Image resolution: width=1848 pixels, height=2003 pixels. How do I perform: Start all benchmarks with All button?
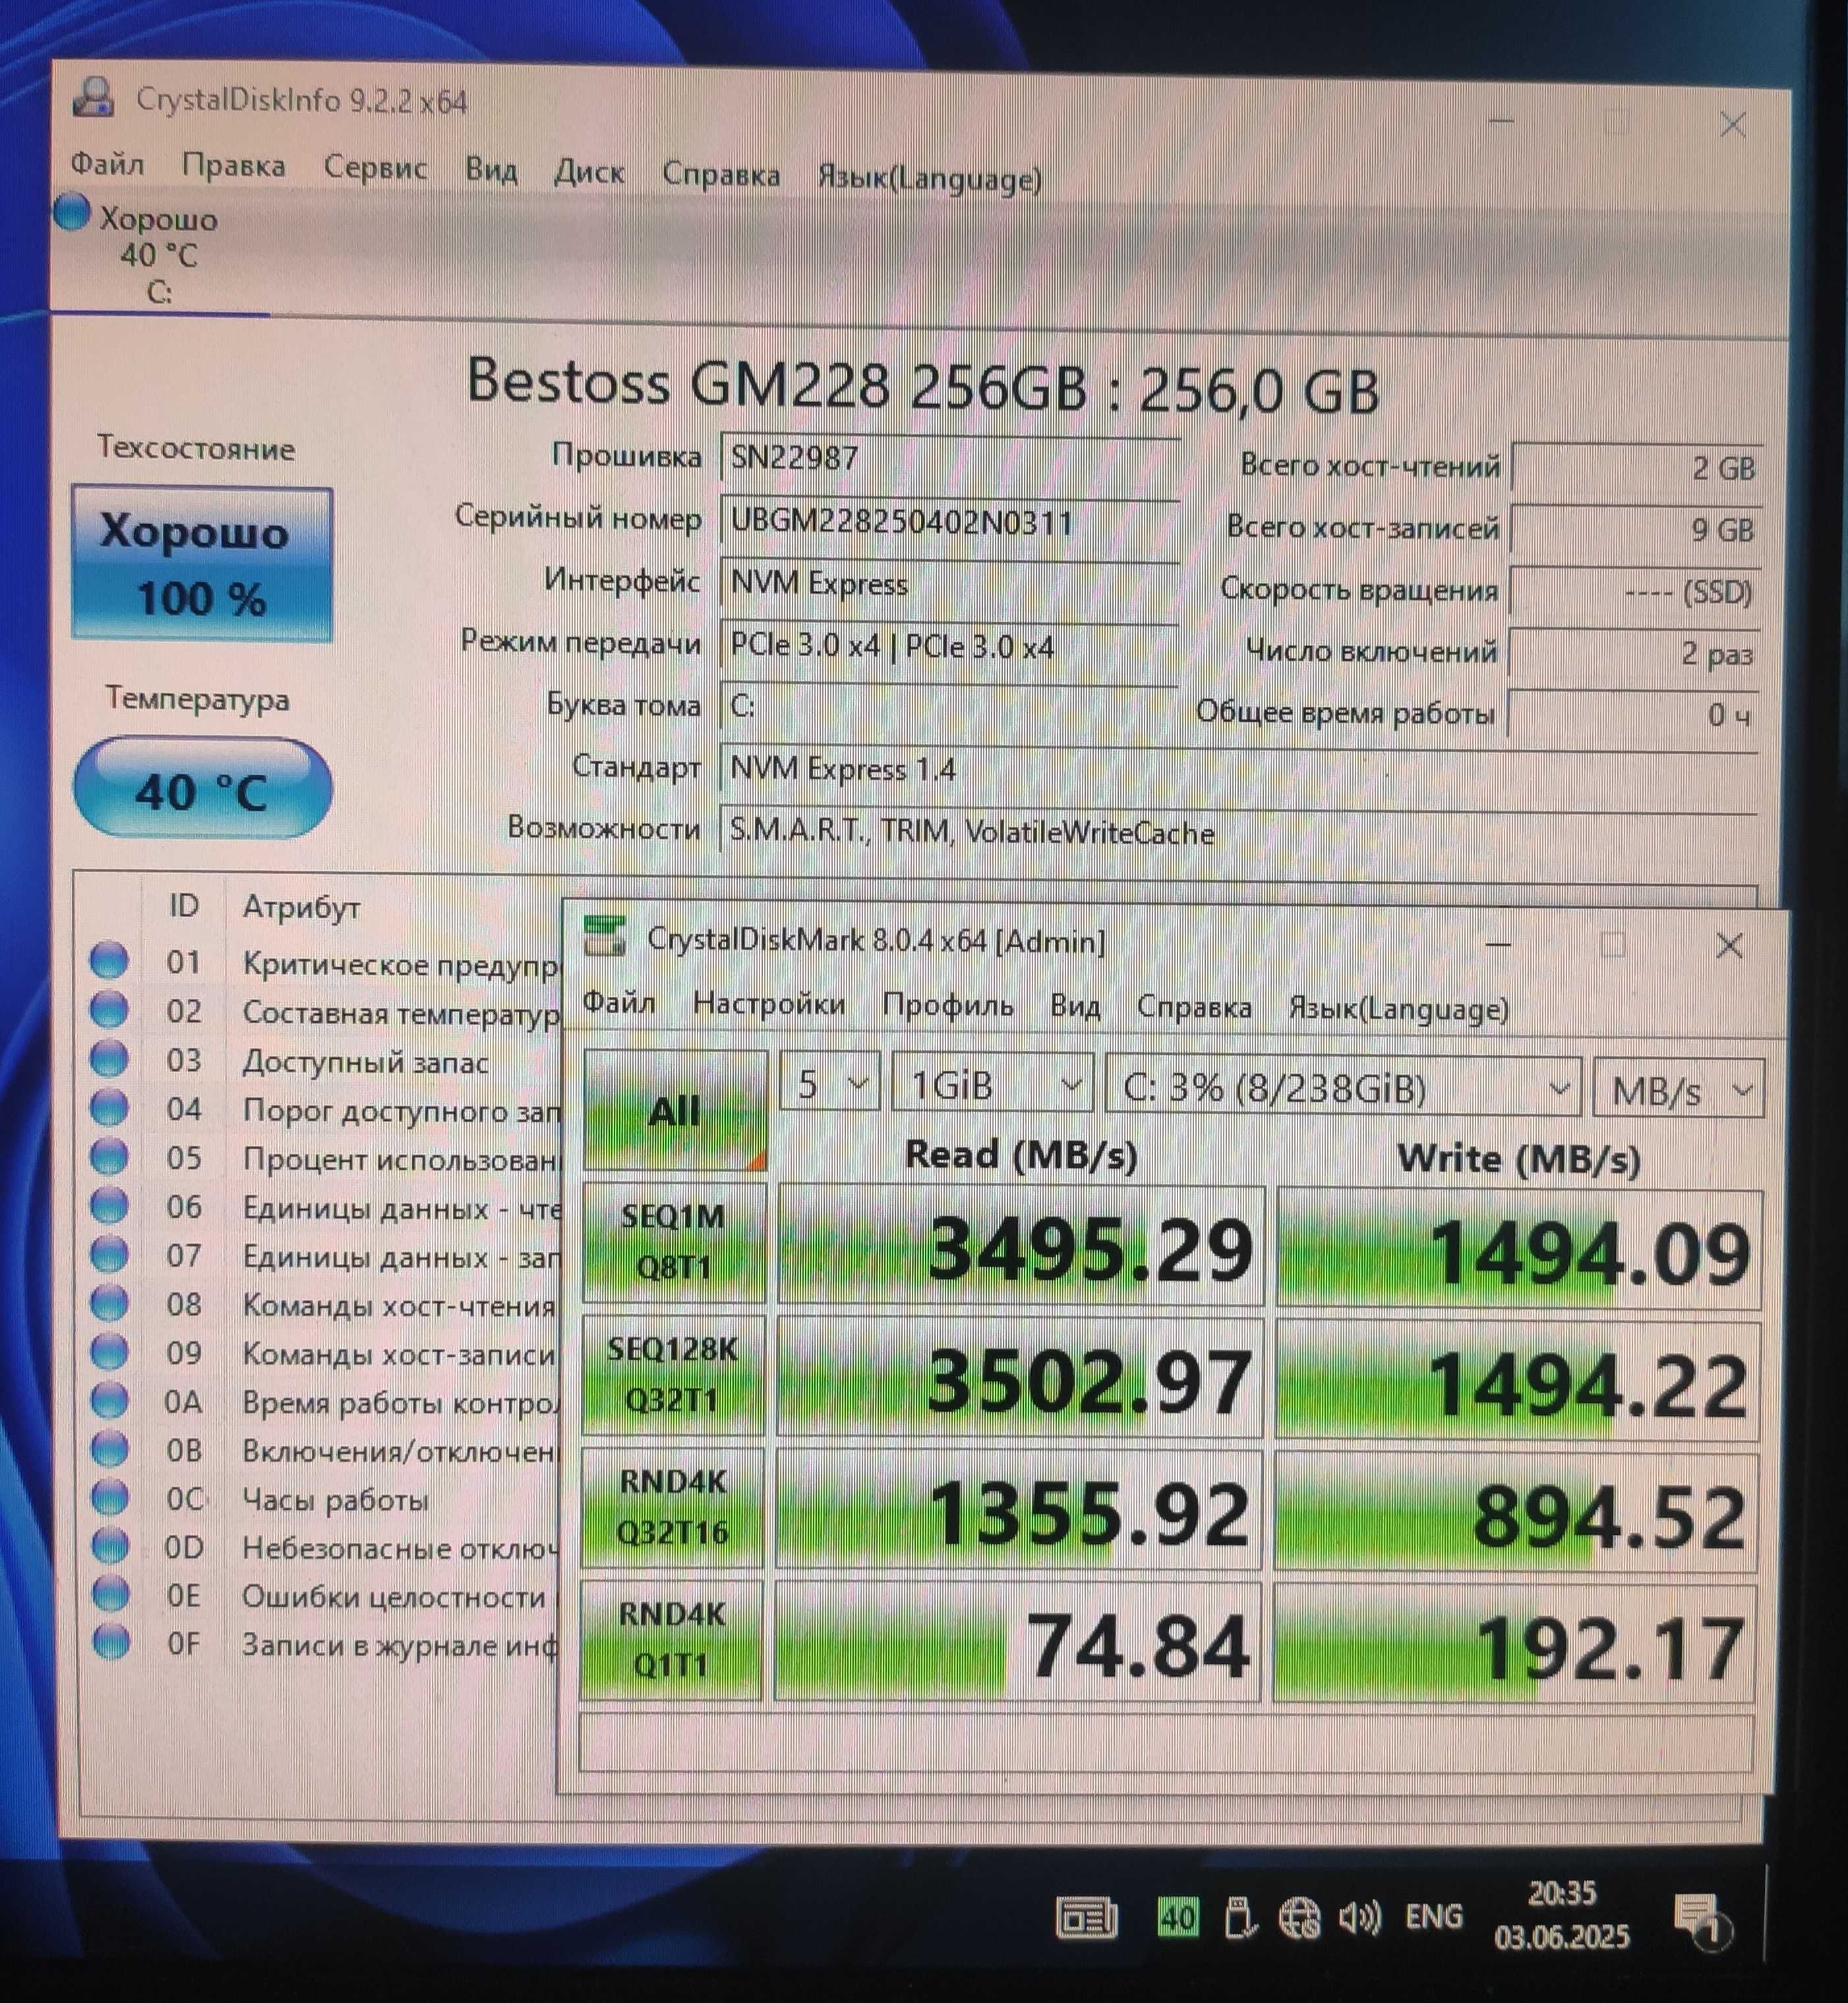(x=675, y=1110)
